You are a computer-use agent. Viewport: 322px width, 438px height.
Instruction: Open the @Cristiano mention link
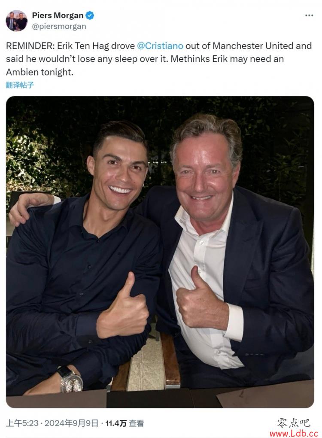(x=160, y=46)
